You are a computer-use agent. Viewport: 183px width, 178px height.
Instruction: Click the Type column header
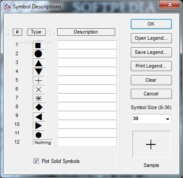coord(36,32)
